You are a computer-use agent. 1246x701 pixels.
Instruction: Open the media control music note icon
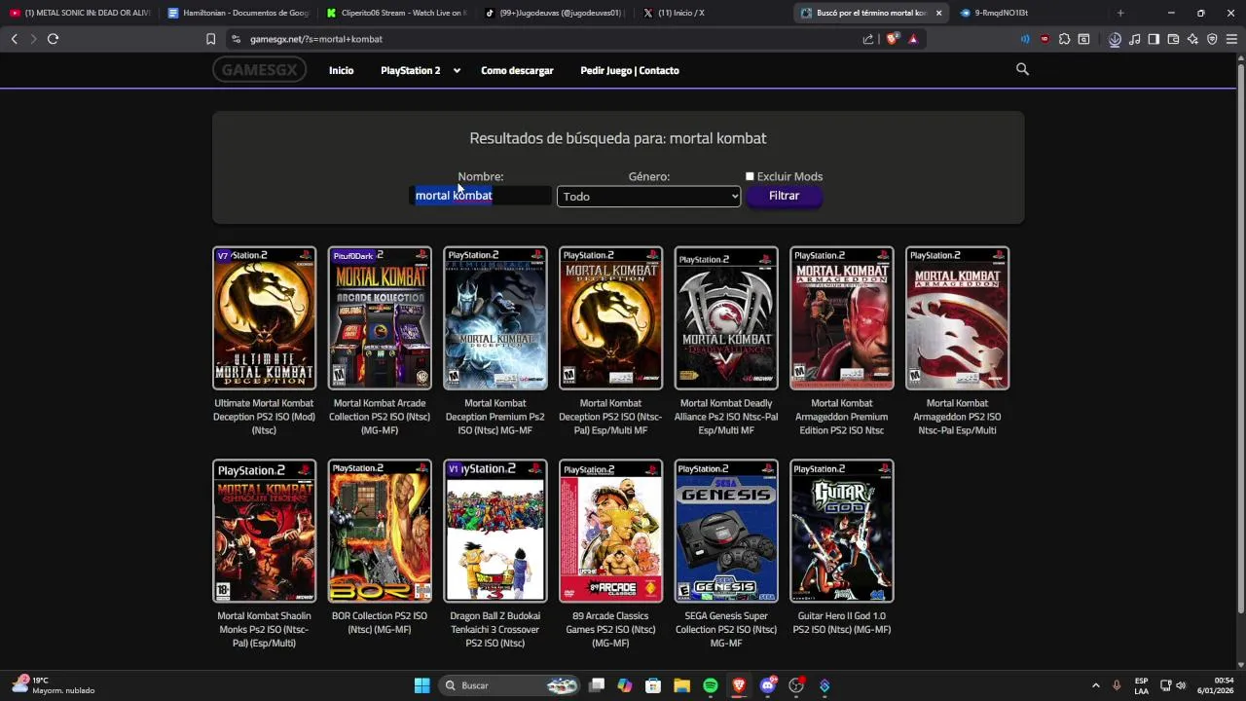click(1134, 39)
